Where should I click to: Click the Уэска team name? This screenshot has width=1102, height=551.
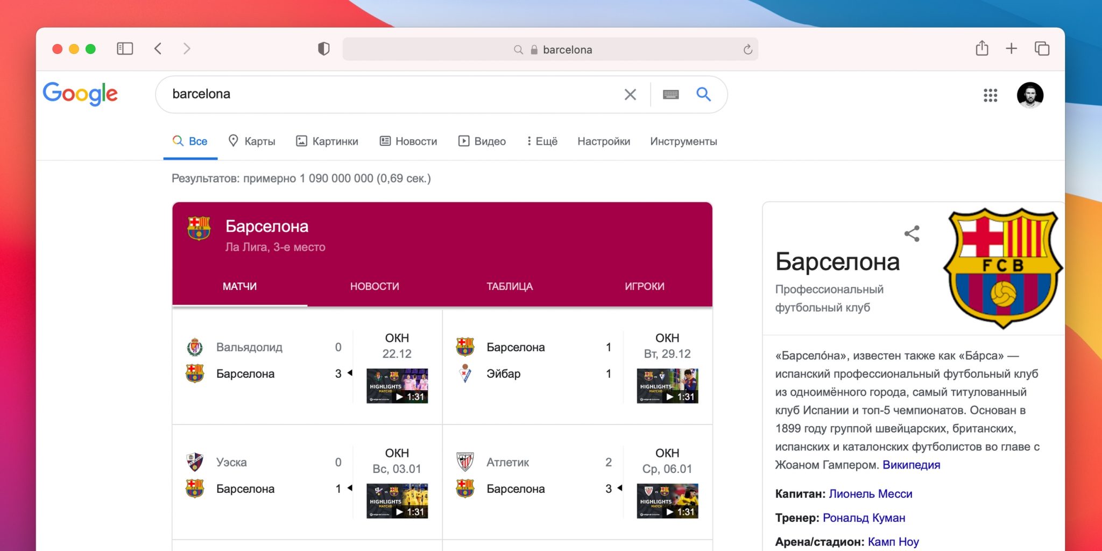pos(231,463)
